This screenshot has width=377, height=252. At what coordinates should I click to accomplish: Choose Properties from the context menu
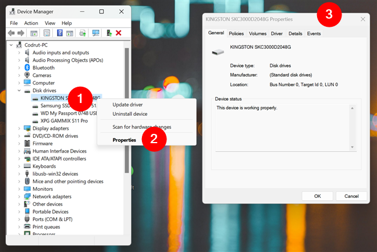click(x=147, y=140)
